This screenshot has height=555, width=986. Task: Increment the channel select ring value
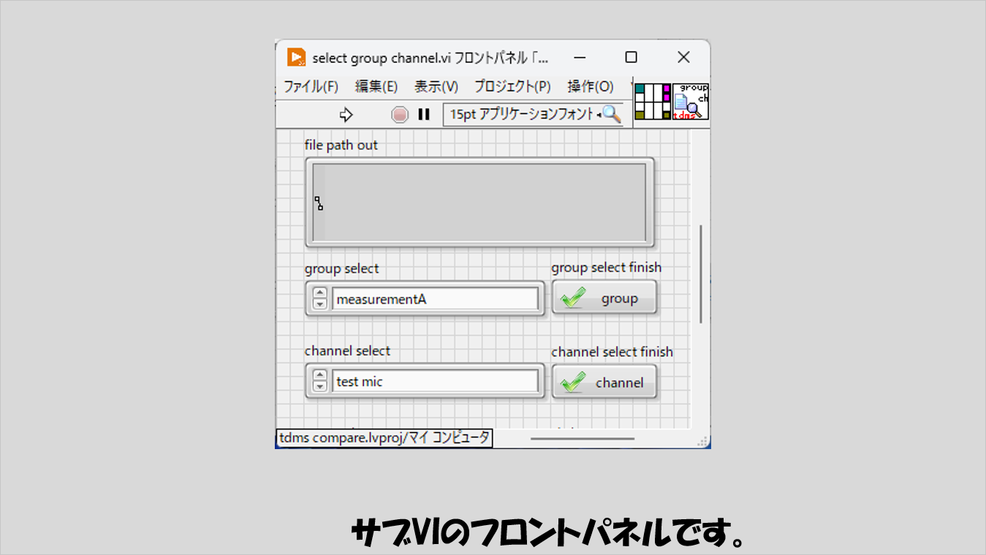pyautogui.click(x=319, y=376)
